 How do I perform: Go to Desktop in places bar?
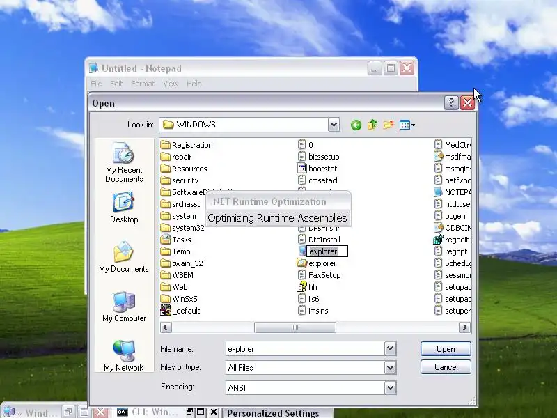point(124,208)
